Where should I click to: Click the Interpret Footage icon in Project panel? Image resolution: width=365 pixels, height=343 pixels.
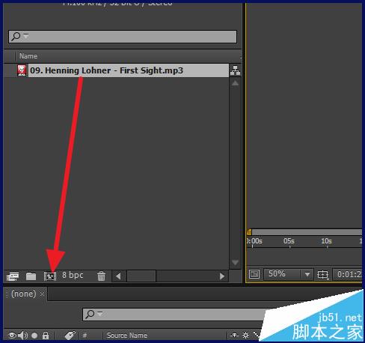tap(13, 276)
